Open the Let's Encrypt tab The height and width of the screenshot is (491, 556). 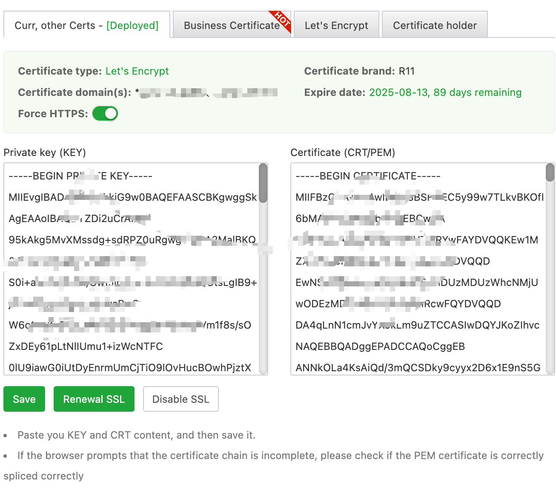(336, 26)
